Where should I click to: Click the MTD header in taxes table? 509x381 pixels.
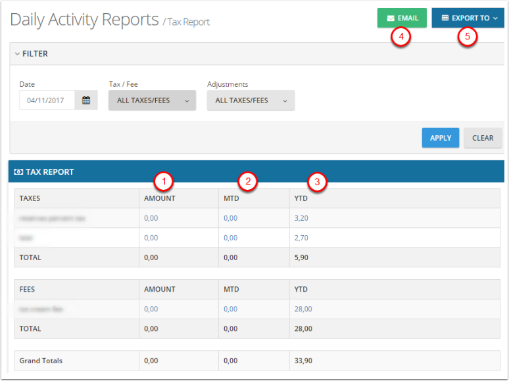tap(231, 198)
